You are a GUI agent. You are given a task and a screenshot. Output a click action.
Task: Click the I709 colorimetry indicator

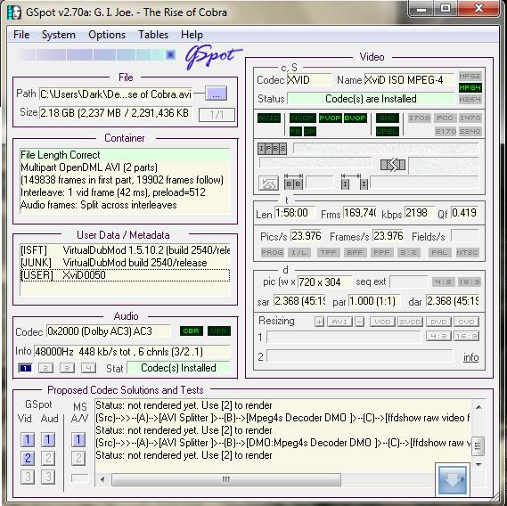click(419, 118)
